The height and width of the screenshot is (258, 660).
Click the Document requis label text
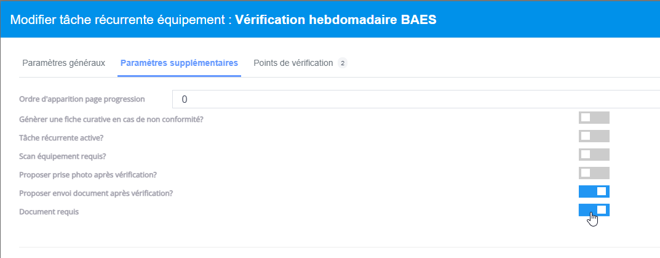click(49, 212)
